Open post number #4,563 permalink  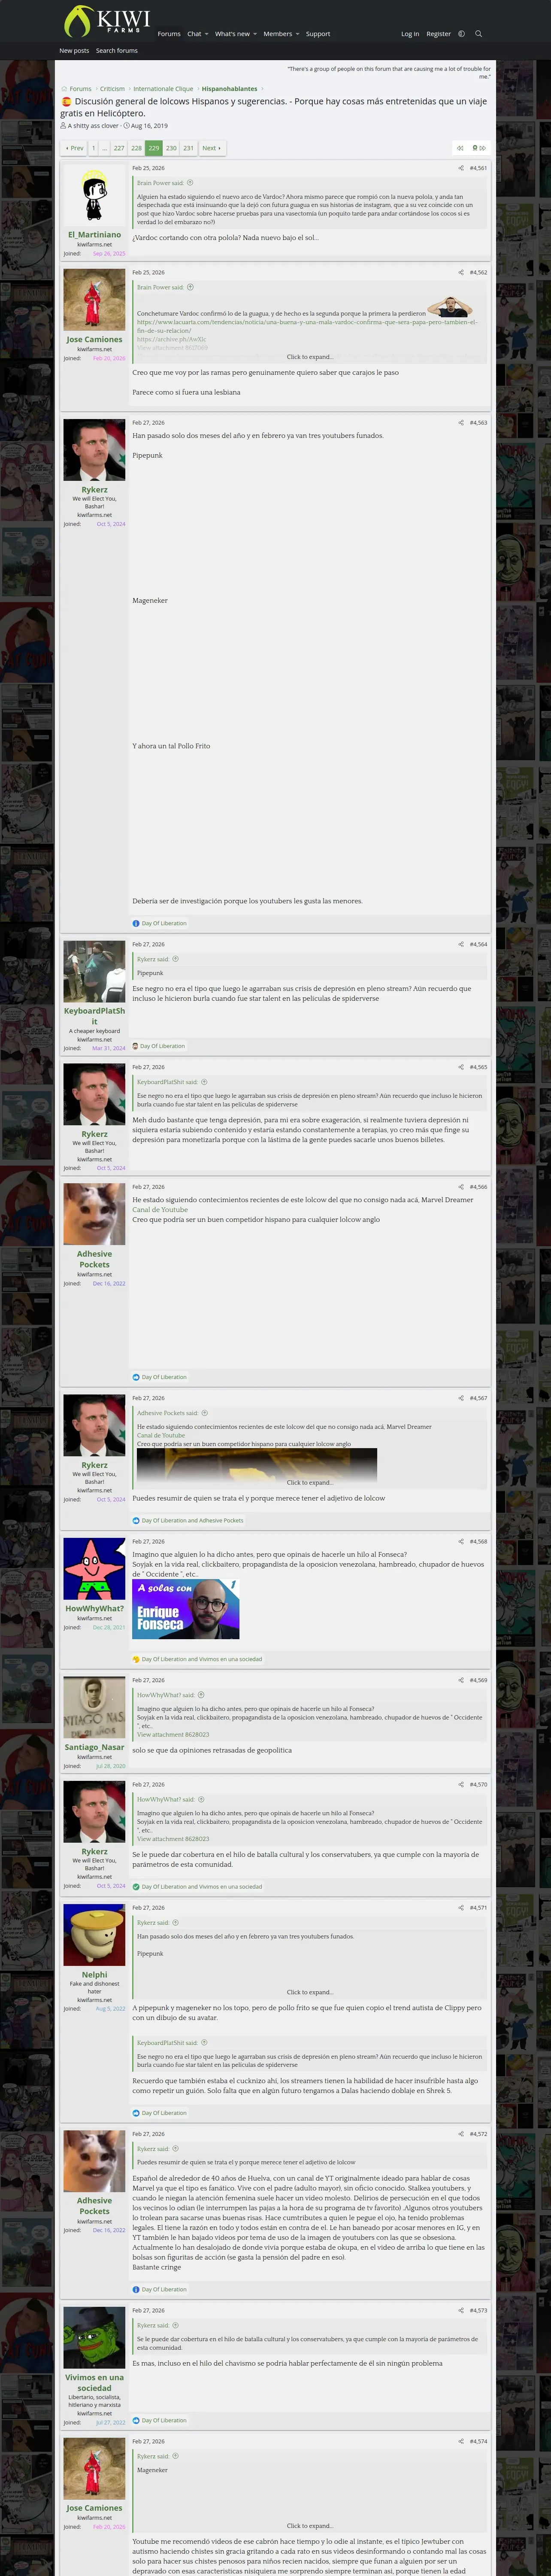coord(478,422)
